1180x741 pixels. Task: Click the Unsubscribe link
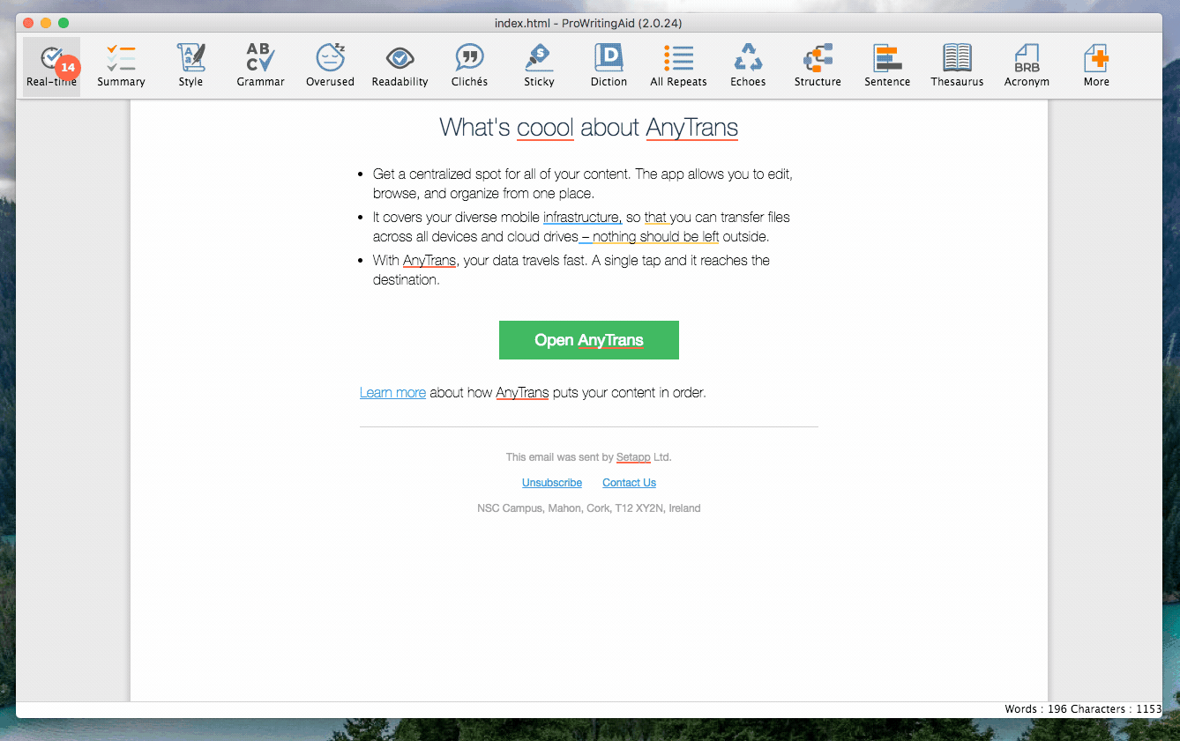coord(552,483)
